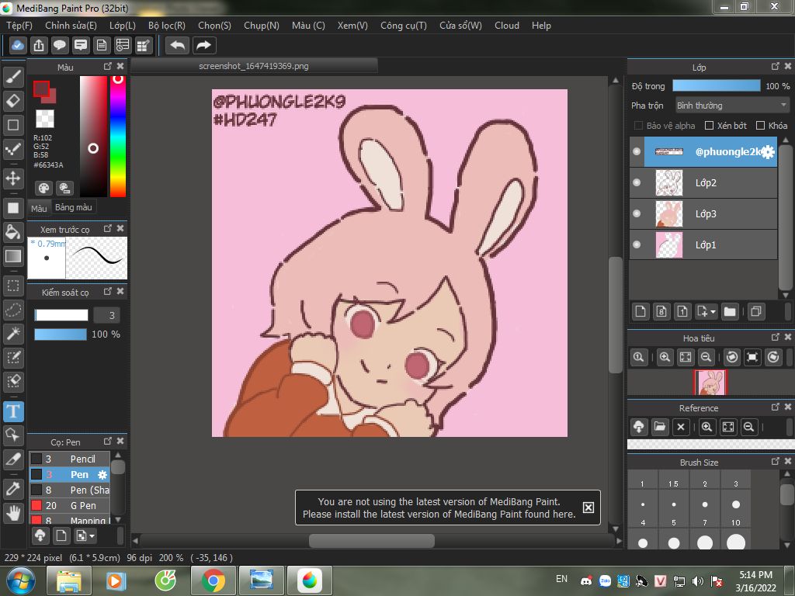Select the Move tool

(x=13, y=178)
